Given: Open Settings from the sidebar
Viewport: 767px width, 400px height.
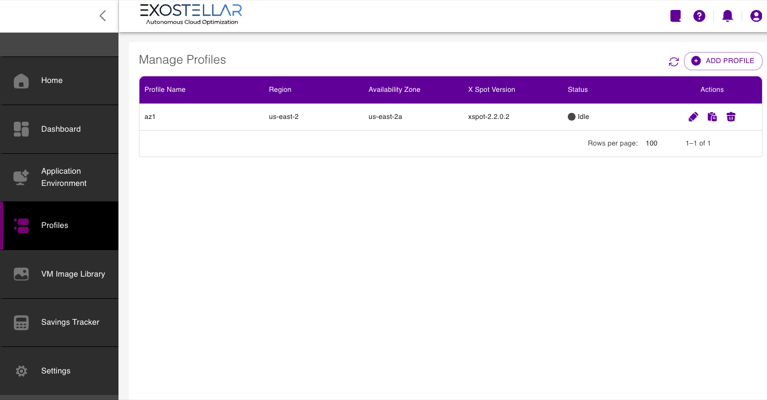Looking at the screenshot, I should [56, 371].
